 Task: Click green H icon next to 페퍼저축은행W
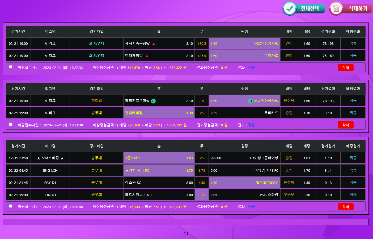point(153,101)
